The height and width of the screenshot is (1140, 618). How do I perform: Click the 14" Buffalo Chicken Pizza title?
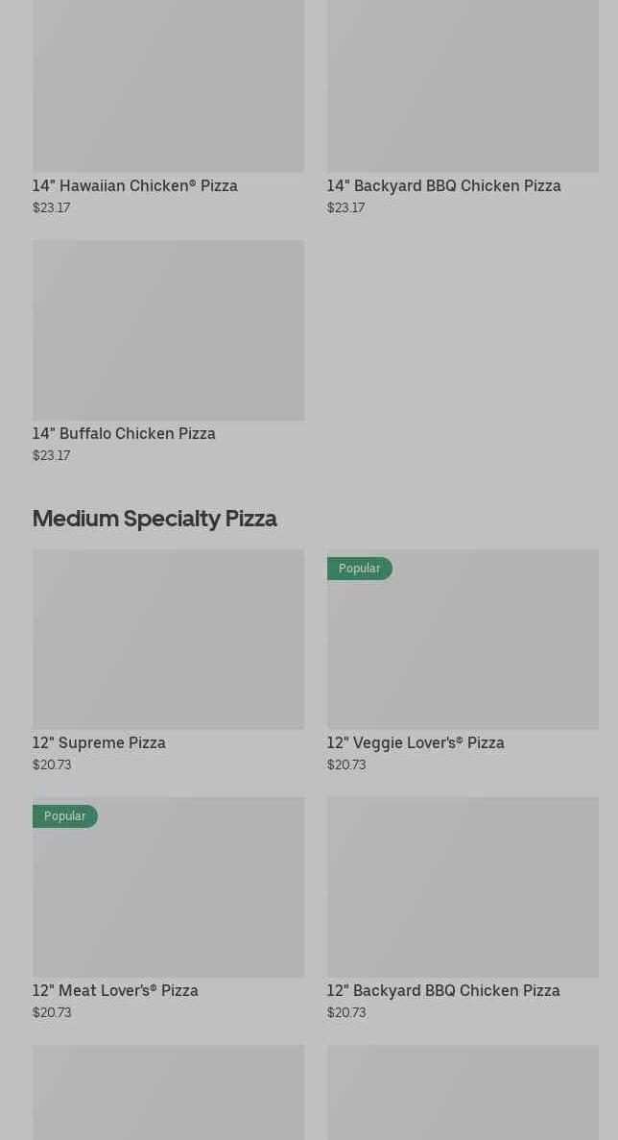click(124, 433)
